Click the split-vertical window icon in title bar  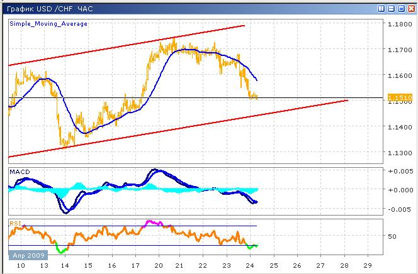[x=381, y=9]
